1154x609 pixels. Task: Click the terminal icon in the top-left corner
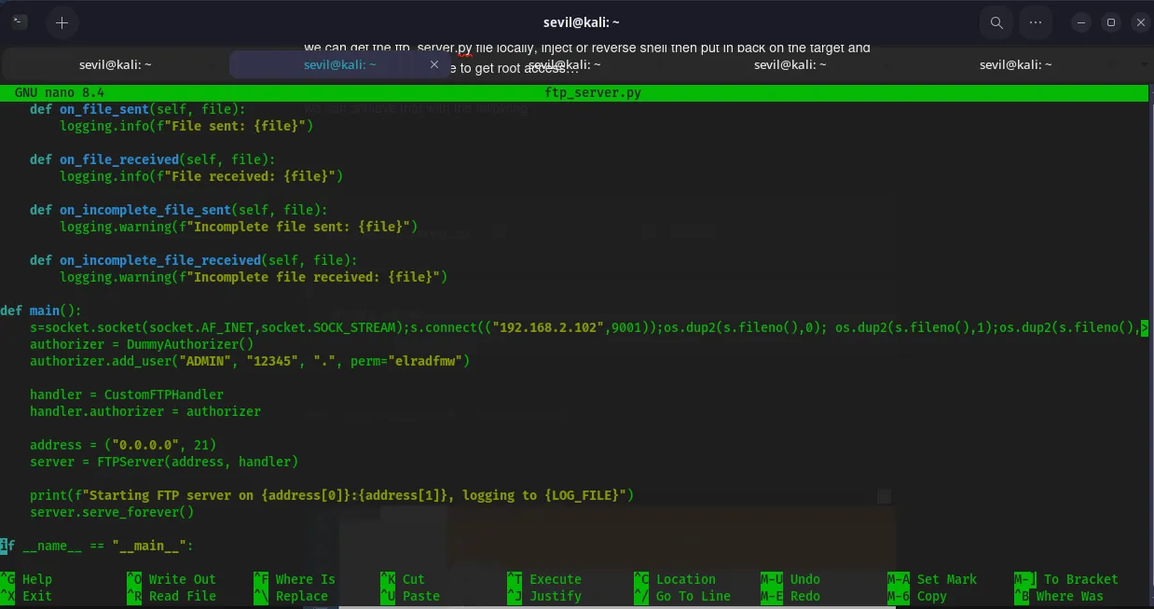(20, 22)
